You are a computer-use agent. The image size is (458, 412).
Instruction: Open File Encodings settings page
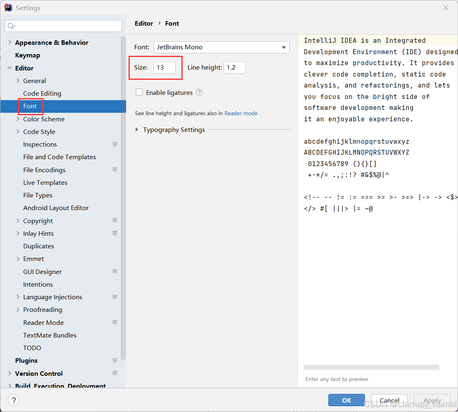click(44, 170)
